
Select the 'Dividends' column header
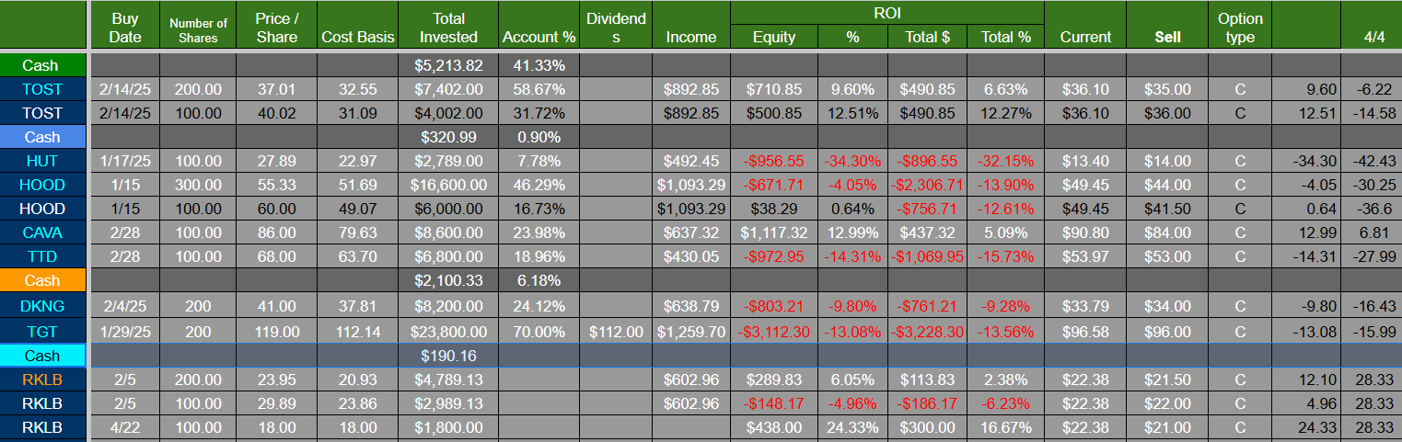(x=616, y=28)
